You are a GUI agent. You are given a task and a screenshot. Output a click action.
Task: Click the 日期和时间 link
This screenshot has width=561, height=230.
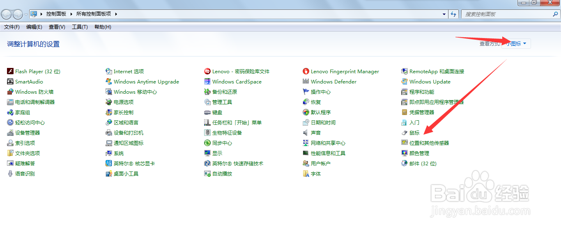[323, 122]
